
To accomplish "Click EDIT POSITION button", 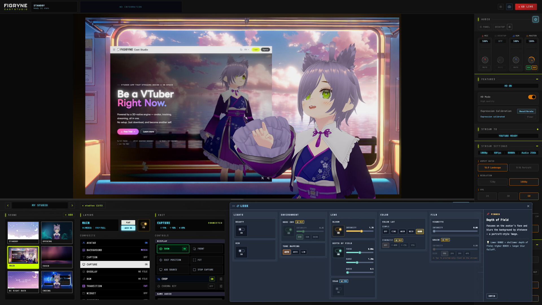I will pyautogui.click(x=173, y=260).
